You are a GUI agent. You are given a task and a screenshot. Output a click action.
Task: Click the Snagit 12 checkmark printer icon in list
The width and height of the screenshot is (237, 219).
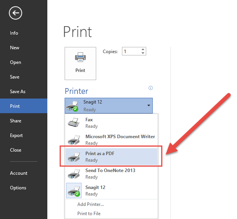pos(74,191)
